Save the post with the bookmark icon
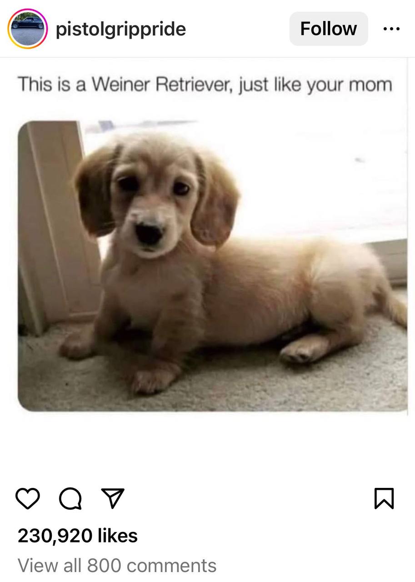The width and height of the screenshot is (415, 582). click(384, 499)
